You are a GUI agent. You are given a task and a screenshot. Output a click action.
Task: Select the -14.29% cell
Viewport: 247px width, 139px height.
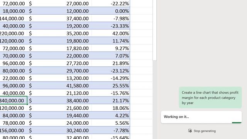pos(111,78)
